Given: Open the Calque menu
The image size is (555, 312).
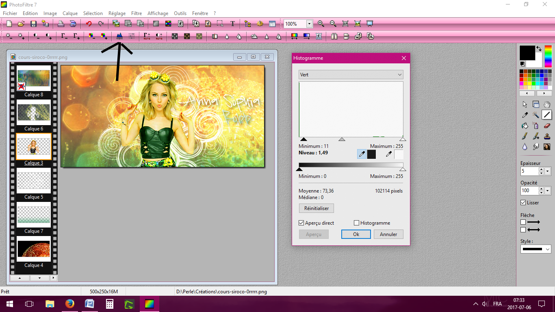Looking at the screenshot, I should click(x=70, y=13).
